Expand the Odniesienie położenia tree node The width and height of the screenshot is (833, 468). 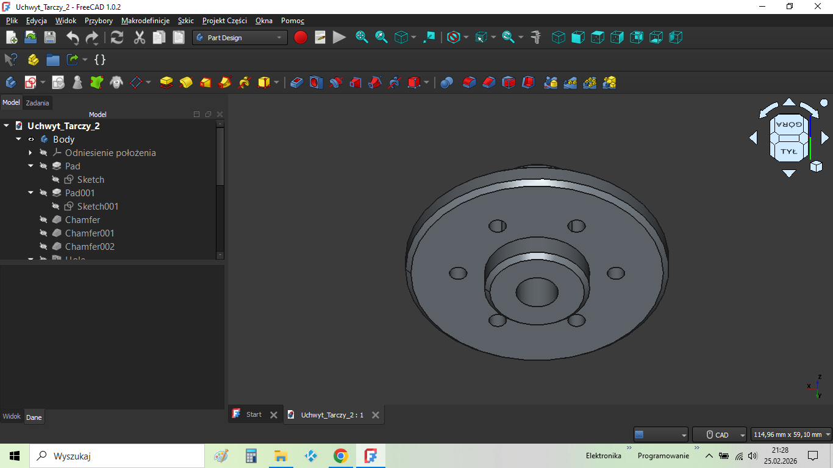coord(30,153)
